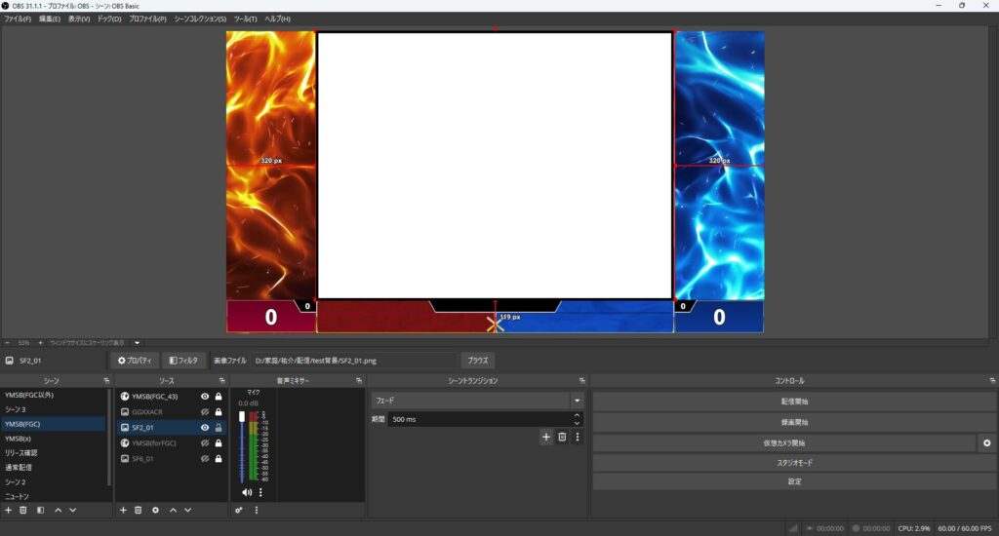Pop out the ソース dock panel icon
999x536 pixels.
click(x=221, y=381)
